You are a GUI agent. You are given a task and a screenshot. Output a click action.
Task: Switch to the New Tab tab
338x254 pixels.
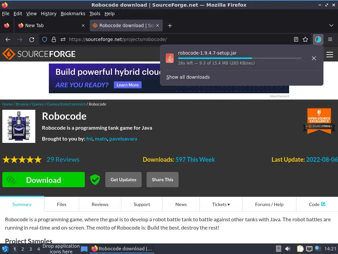(51, 25)
